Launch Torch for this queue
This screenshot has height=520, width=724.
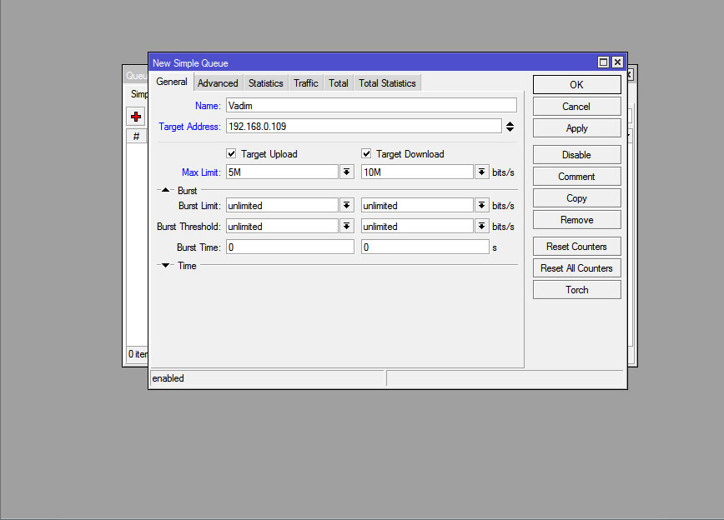(x=576, y=290)
